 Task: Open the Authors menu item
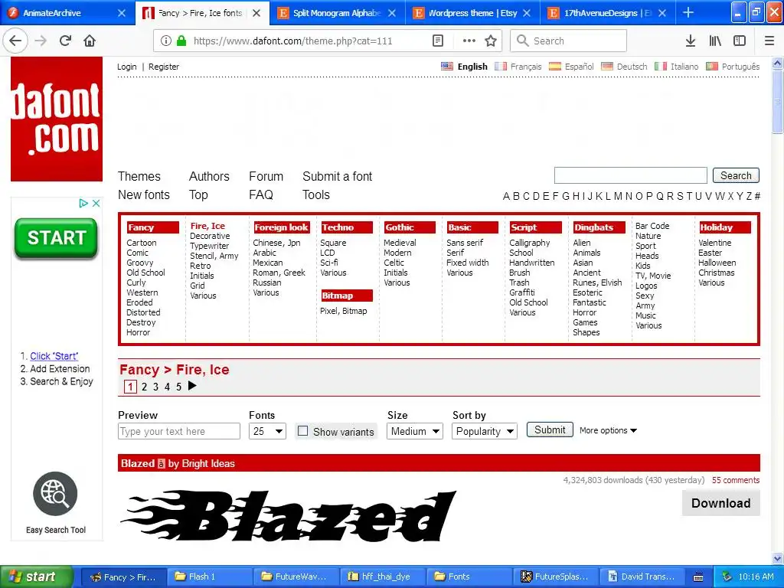(209, 177)
